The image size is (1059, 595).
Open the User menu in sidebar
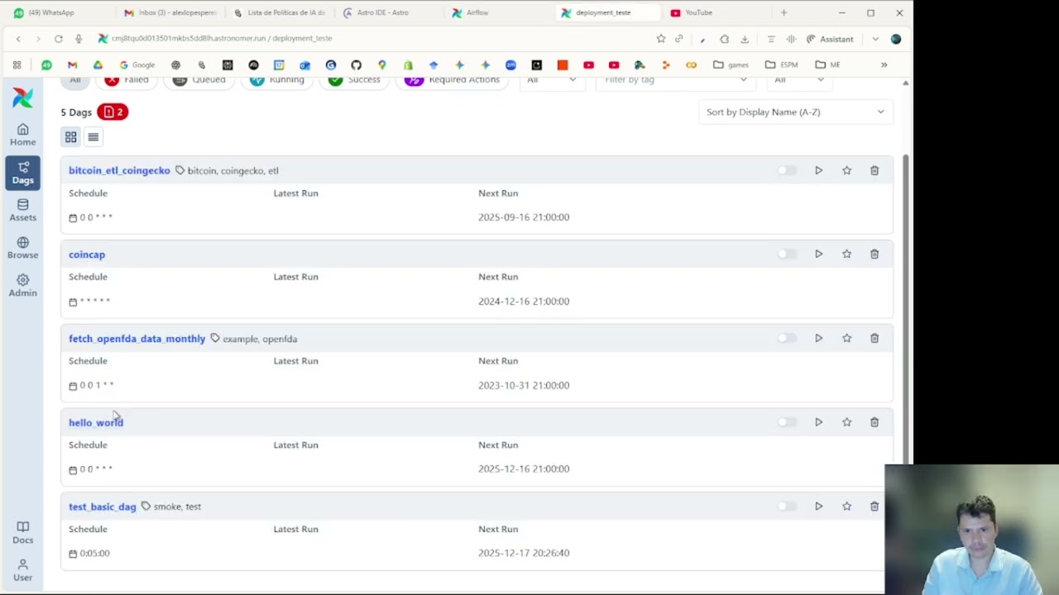(x=22, y=569)
